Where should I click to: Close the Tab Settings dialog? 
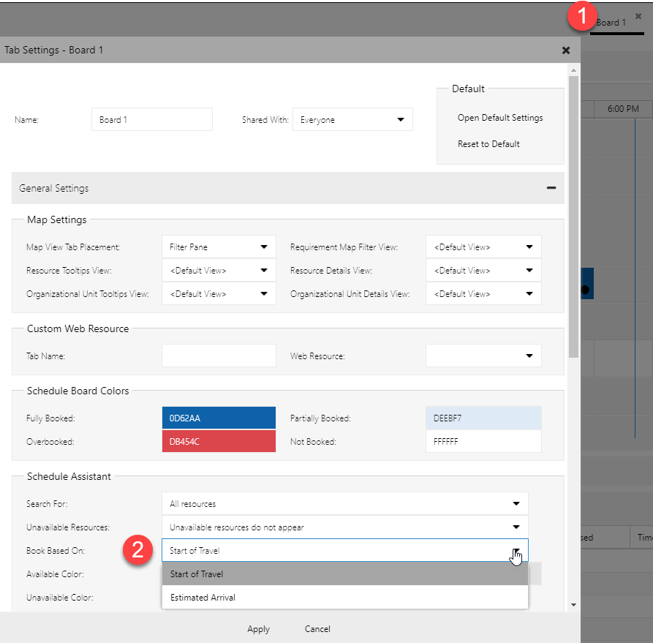pyautogui.click(x=565, y=50)
